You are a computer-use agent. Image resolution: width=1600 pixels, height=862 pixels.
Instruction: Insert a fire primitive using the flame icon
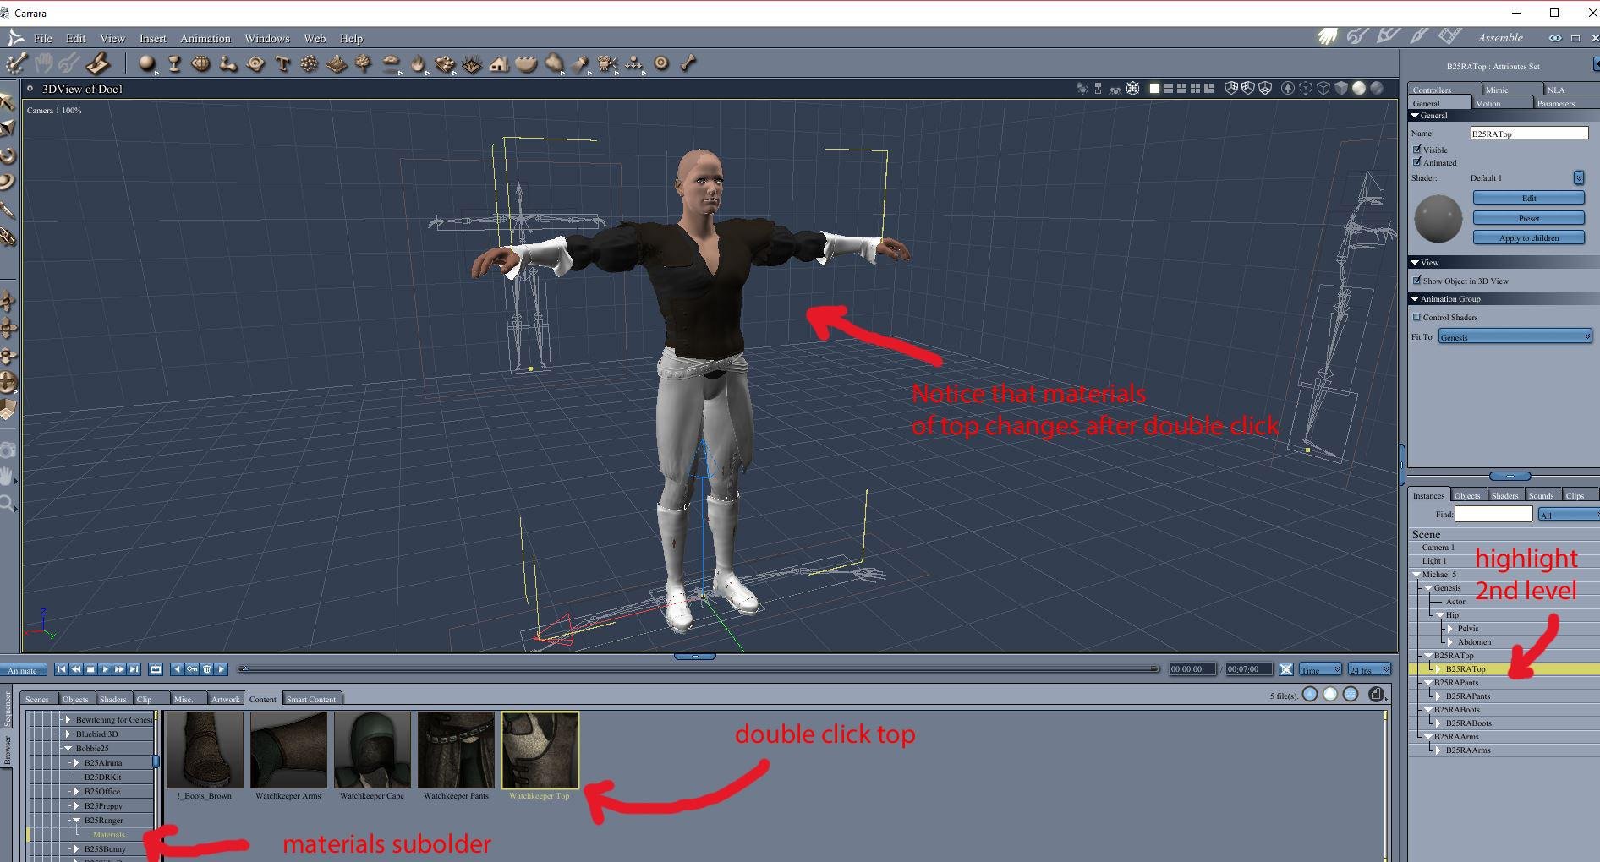point(418,63)
